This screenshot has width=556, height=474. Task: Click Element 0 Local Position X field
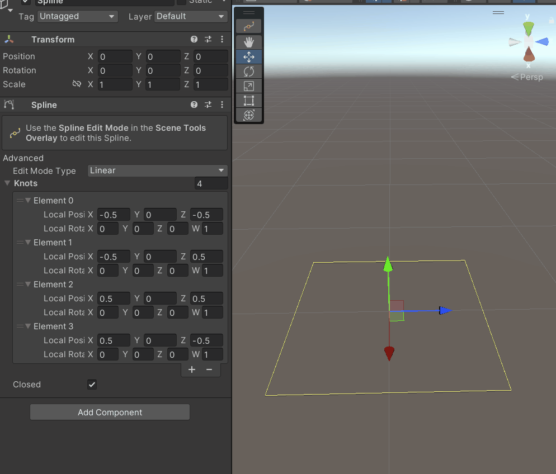[x=114, y=215]
